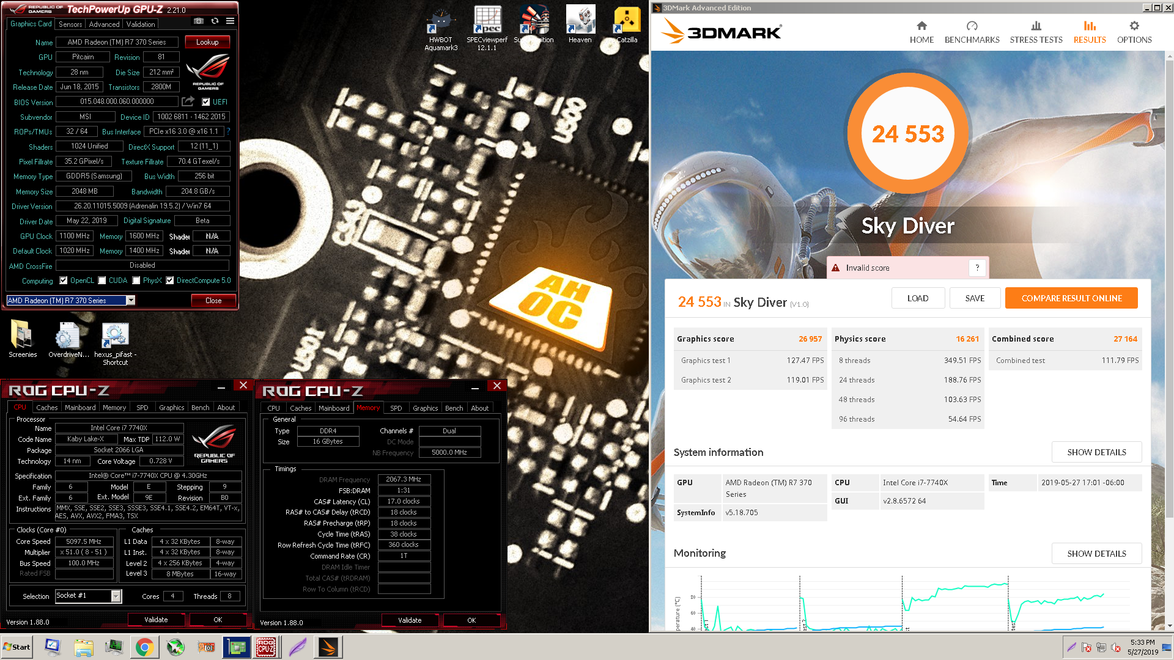Click the muted volume speaker tray icon
This screenshot has width=1174, height=660.
pos(1116,647)
